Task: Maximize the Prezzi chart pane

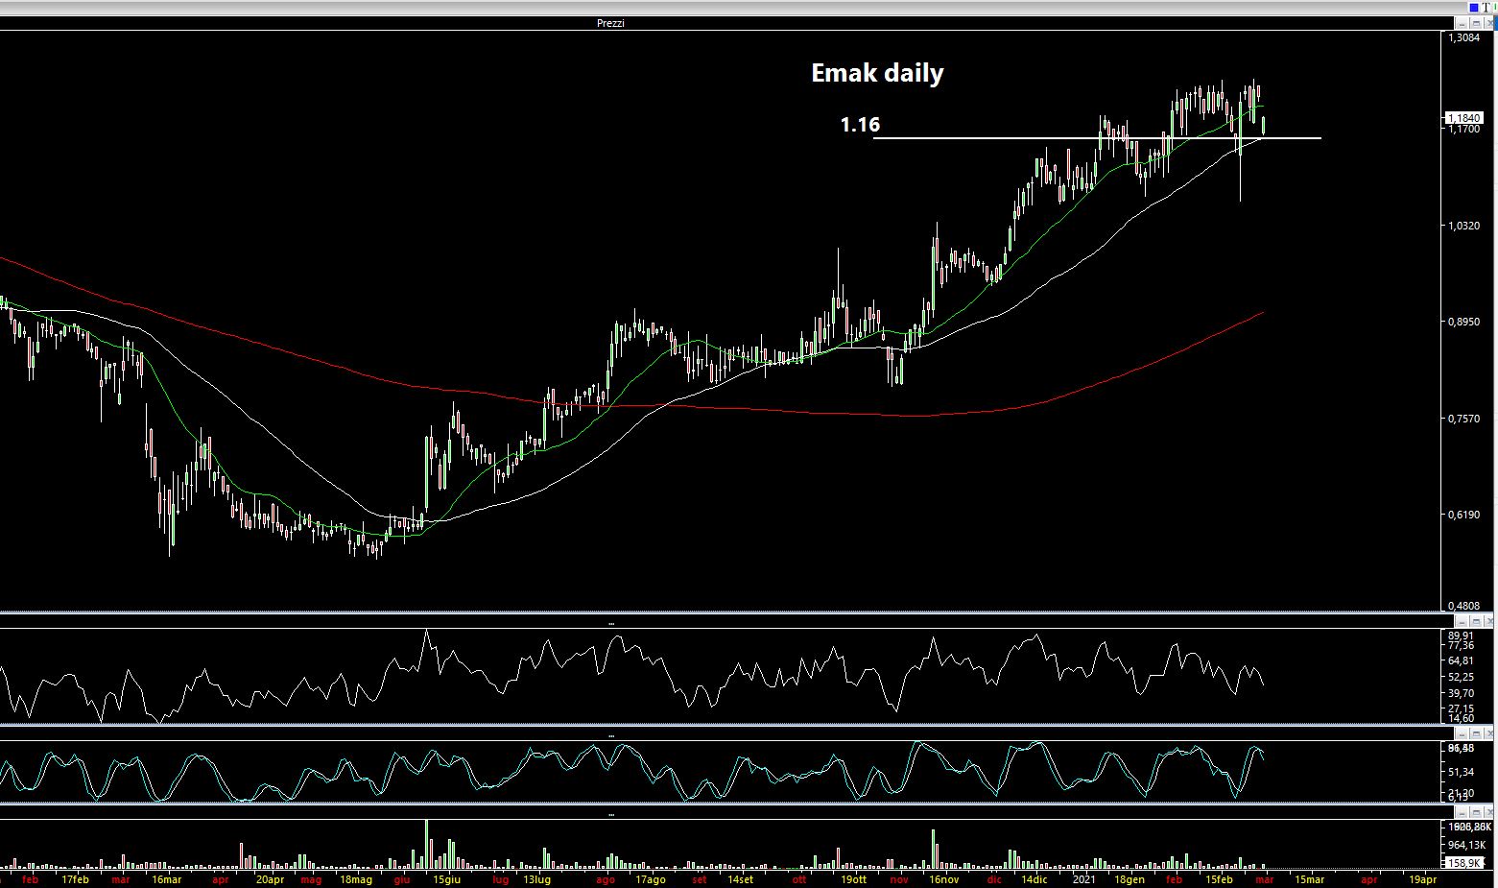Action: pos(1476,23)
